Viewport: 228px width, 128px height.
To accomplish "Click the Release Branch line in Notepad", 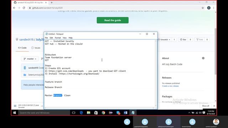I will tap(53, 87).
